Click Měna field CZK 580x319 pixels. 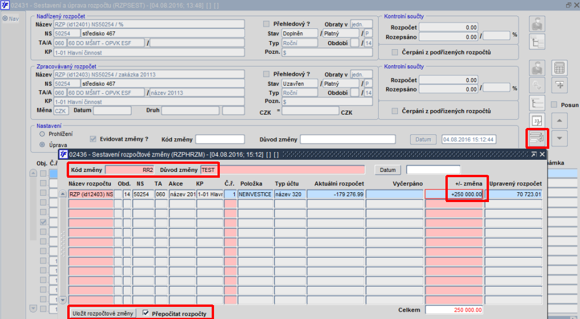pos(61,111)
